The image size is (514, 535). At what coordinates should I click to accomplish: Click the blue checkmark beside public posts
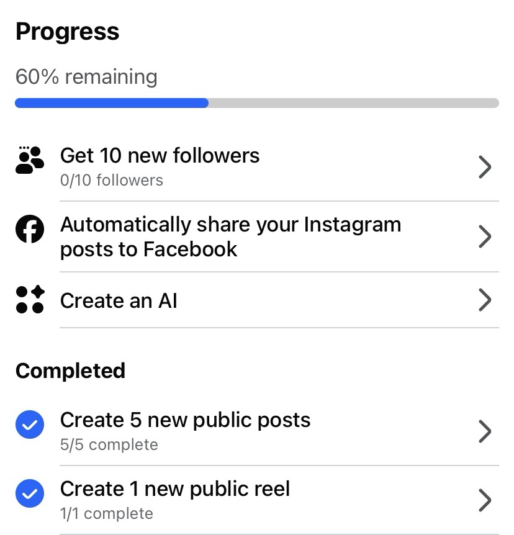pyautogui.click(x=29, y=425)
